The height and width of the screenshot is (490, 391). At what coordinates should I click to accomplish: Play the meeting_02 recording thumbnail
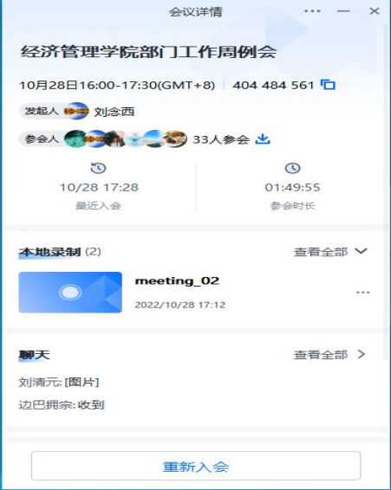(x=70, y=293)
